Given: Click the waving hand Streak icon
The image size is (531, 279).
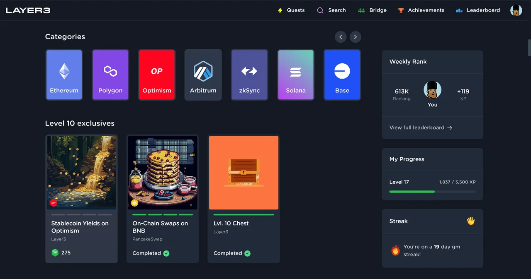Looking at the screenshot, I should click(471, 221).
